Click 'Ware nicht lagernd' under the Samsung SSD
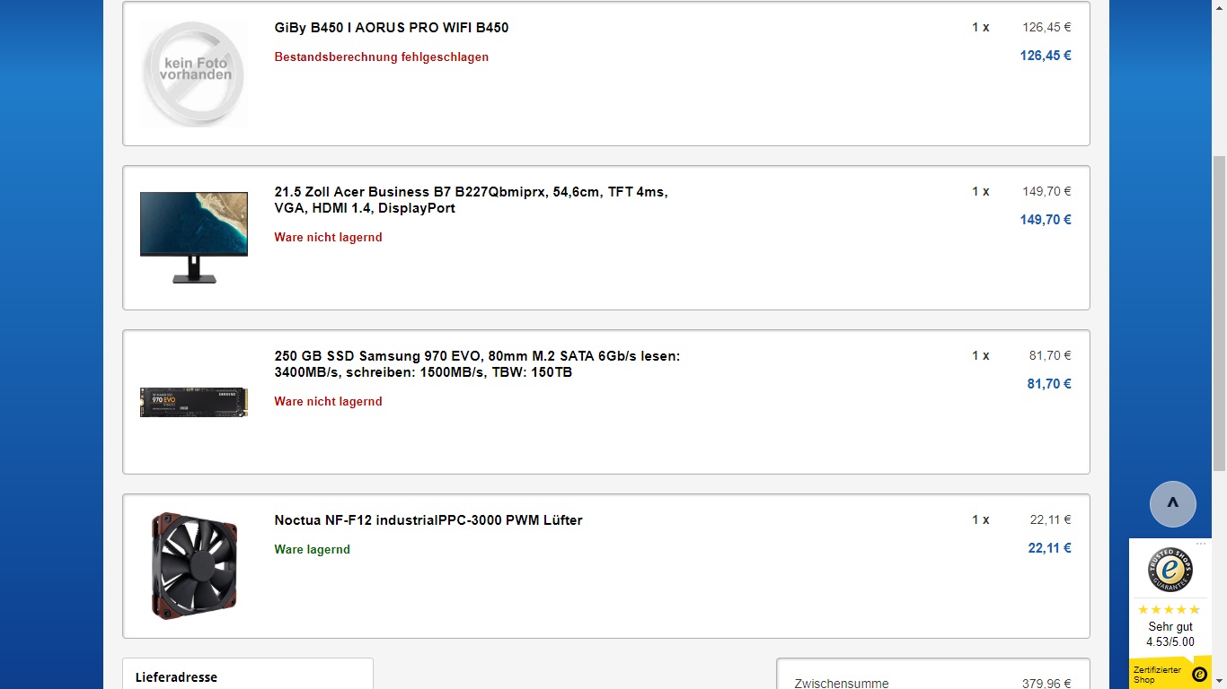Screen dimensions: 1227x689 (x=329, y=402)
